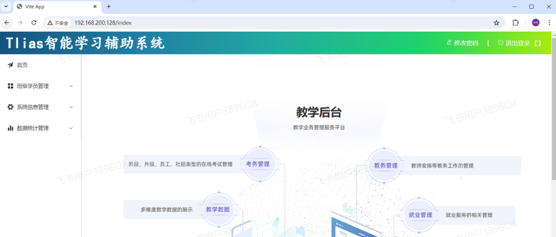556x237 pixels.
Task: Click the 教学后台 heading
Action: click(319, 113)
